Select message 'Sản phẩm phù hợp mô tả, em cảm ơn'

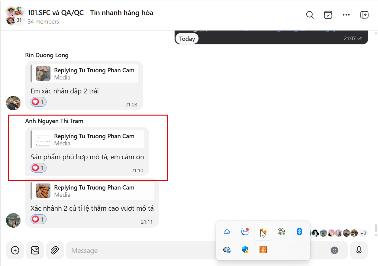click(87, 157)
